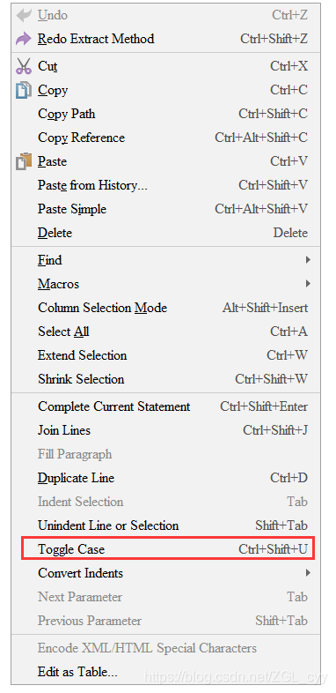Image resolution: width=336 pixels, height=693 pixels.
Task: Choose Complete Current Statement
Action: point(165,406)
